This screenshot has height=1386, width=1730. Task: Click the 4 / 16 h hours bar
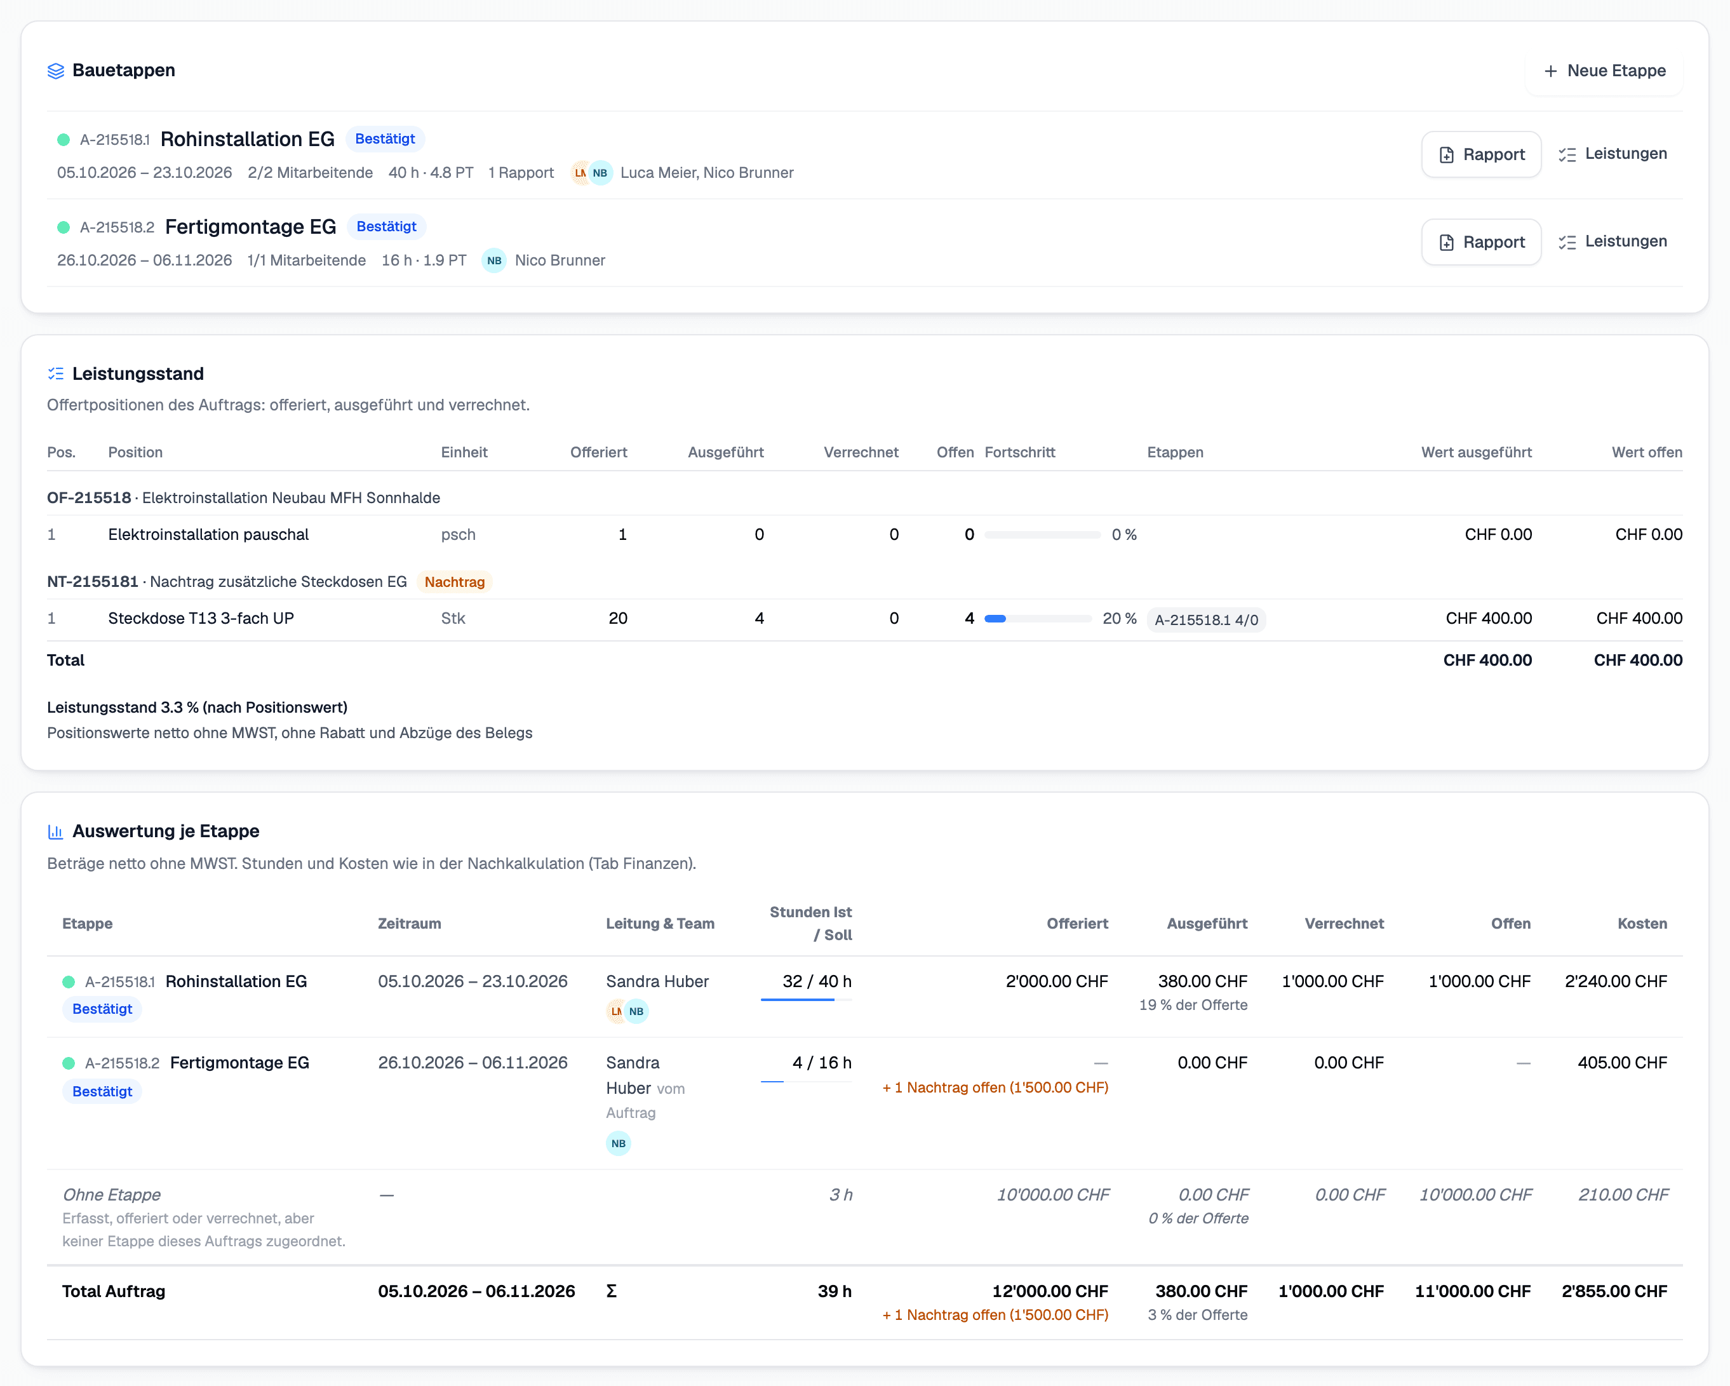[x=806, y=1081]
